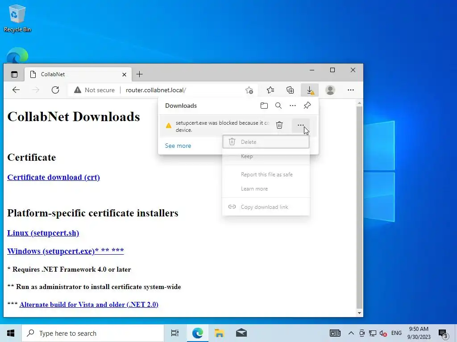
Task: Pin the Downloads panel
Action: 307,106
